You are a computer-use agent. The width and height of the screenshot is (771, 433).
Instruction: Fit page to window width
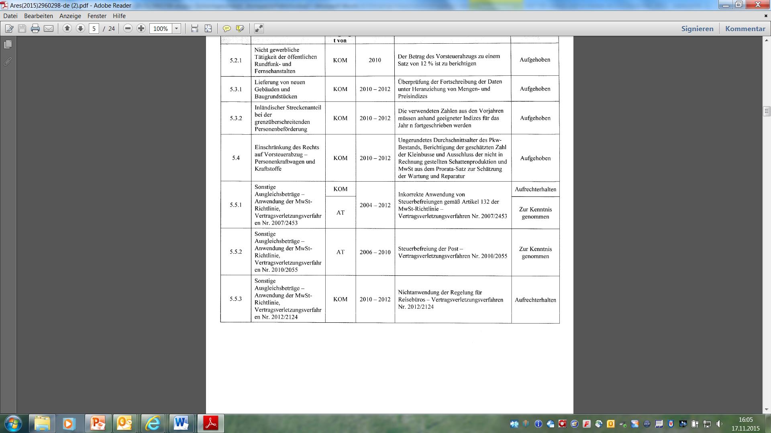click(x=195, y=28)
